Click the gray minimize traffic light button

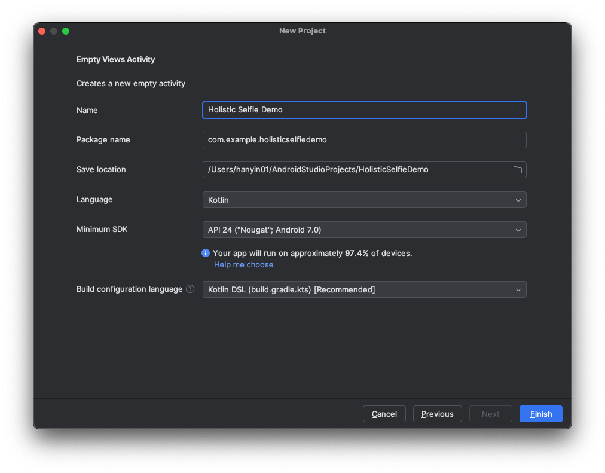point(53,30)
